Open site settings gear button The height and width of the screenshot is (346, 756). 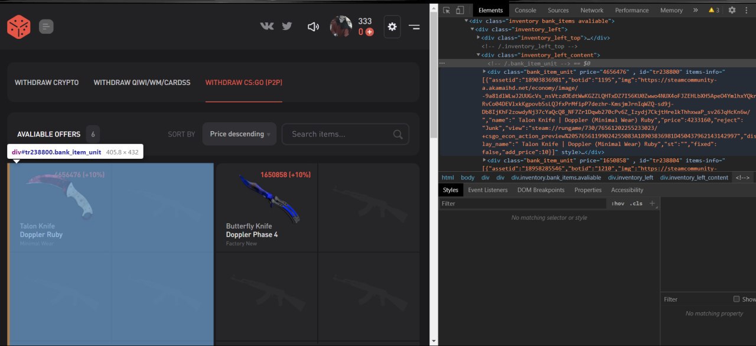coord(392,27)
